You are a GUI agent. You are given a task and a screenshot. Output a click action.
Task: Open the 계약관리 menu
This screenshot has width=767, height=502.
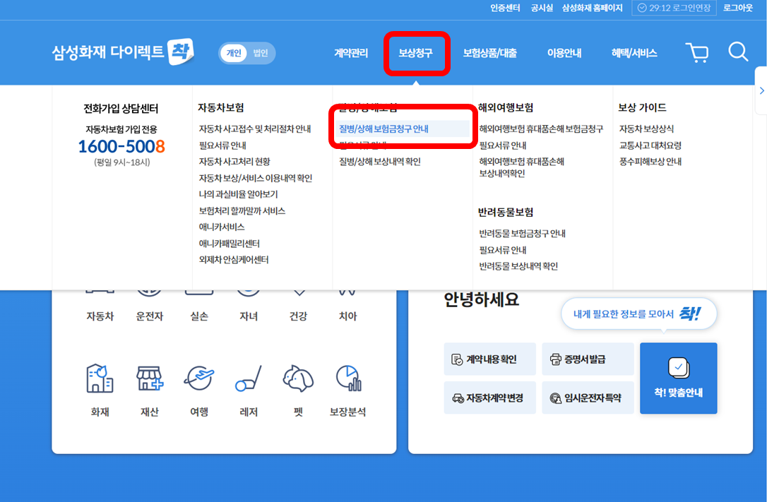[x=351, y=53]
